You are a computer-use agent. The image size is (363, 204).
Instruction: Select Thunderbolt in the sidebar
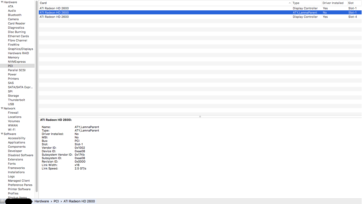pyautogui.click(x=16, y=100)
